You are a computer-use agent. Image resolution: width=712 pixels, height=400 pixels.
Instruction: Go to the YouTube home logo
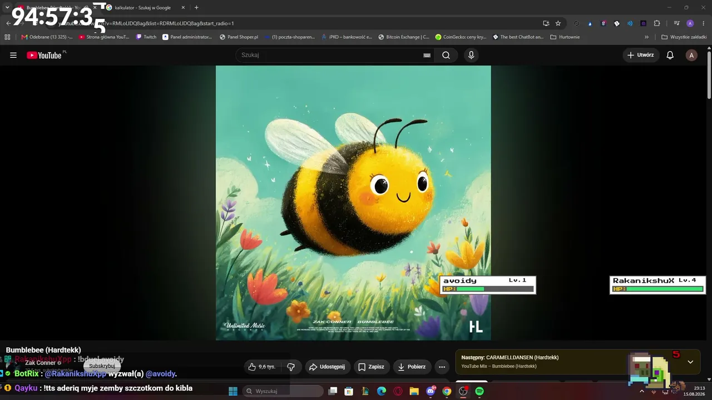pos(44,55)
